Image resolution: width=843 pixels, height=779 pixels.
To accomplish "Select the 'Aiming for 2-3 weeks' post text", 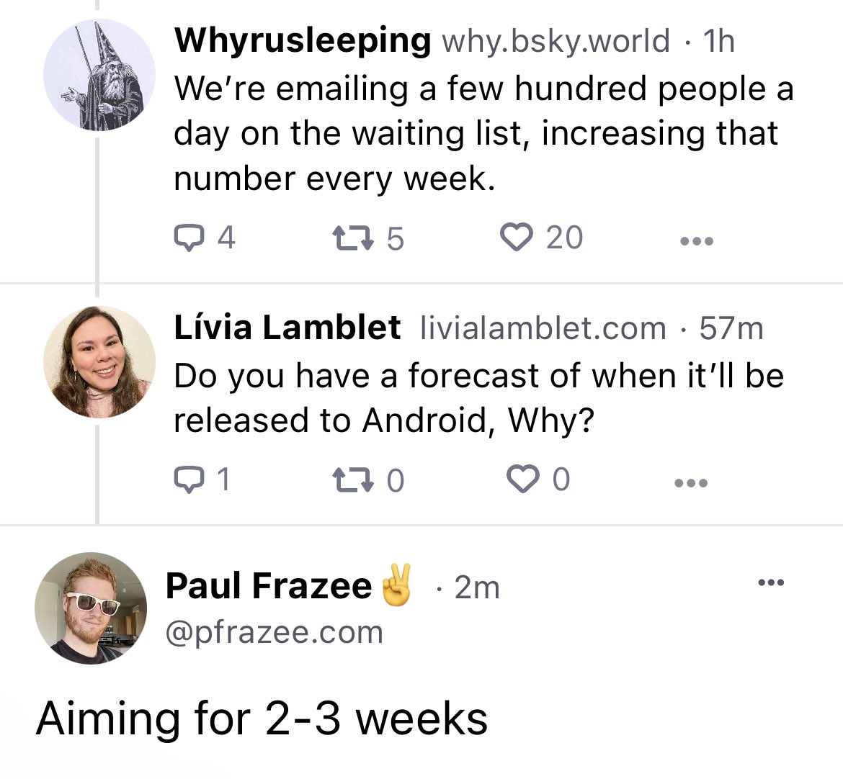I will pos(262,719).
